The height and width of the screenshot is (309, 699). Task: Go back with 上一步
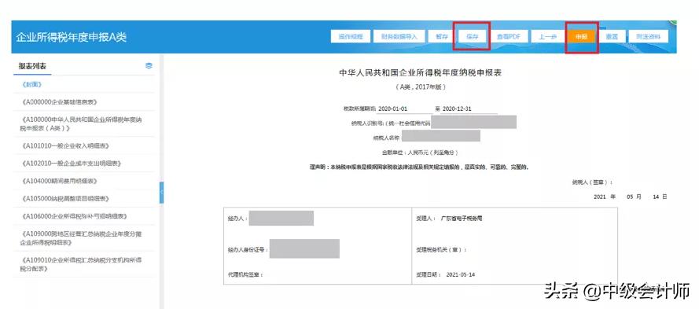click(547, 37)
